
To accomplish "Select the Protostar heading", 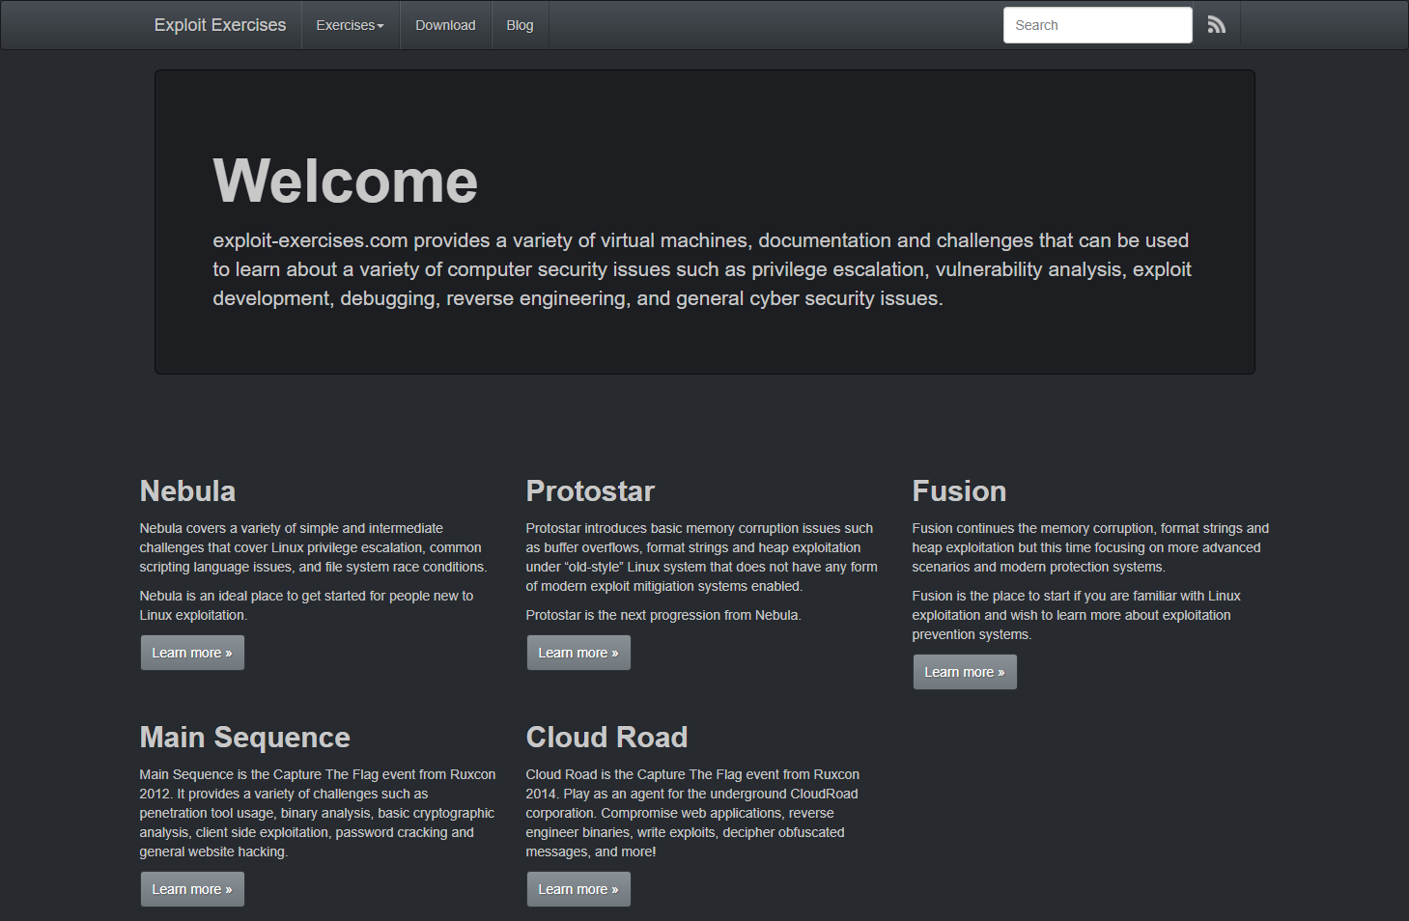I will point(590,490).
